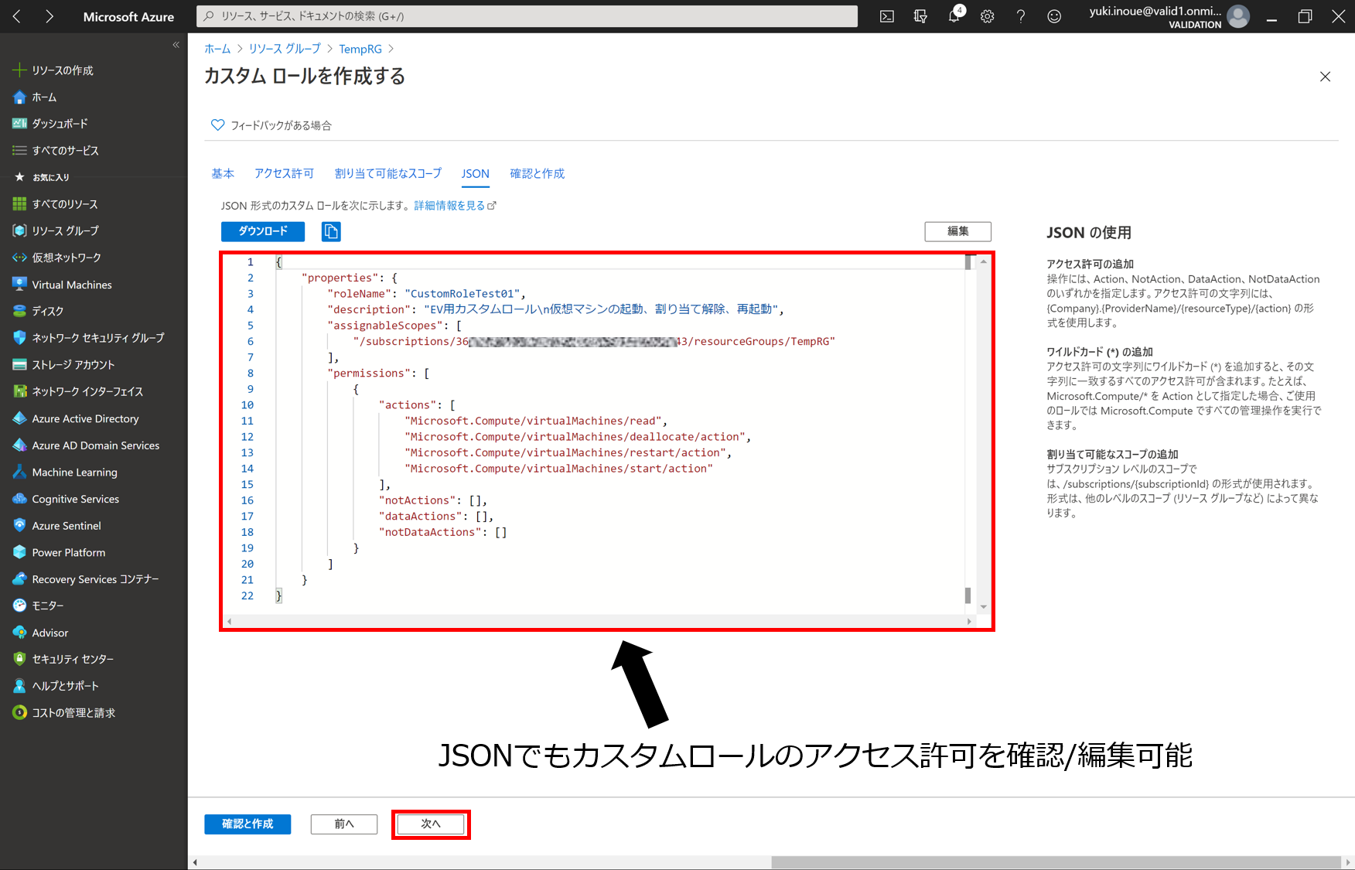Click the 前へ button

[344, 824]
